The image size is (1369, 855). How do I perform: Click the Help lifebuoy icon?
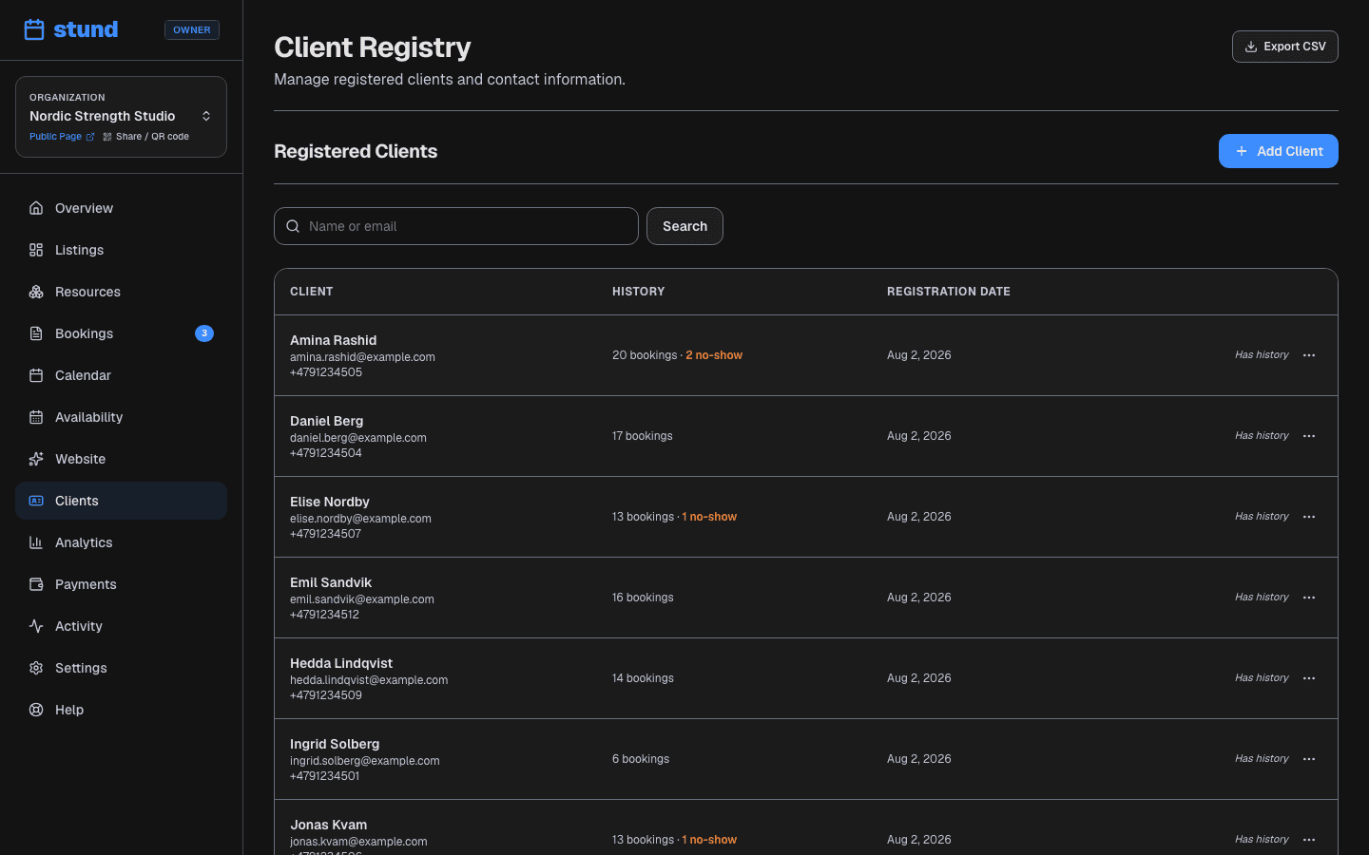point(36,710)
